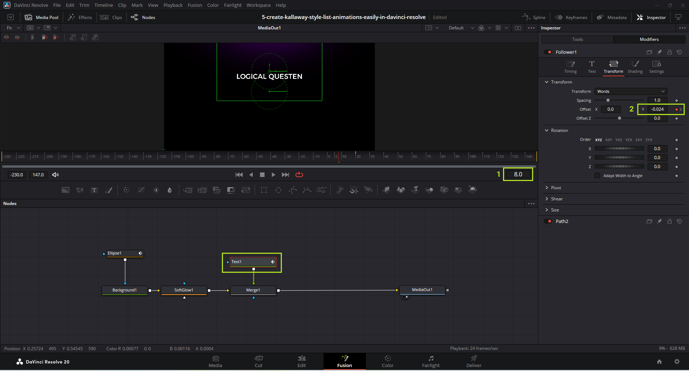Viewport: 689px width, 371px height.
Task: Open the Fusion menu
Action: pos(195,5)
